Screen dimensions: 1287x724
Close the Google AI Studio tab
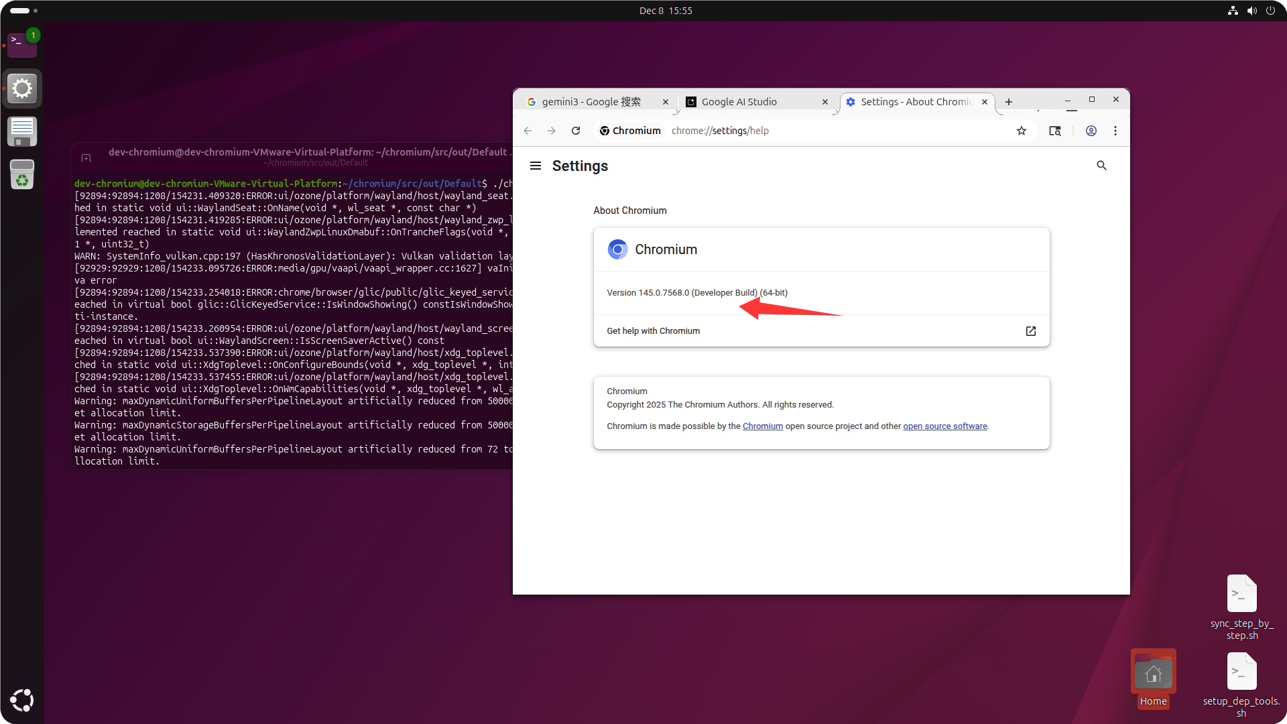click(825, 102)
